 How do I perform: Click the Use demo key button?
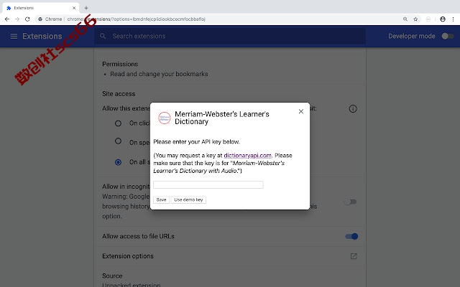click(188, 199)
